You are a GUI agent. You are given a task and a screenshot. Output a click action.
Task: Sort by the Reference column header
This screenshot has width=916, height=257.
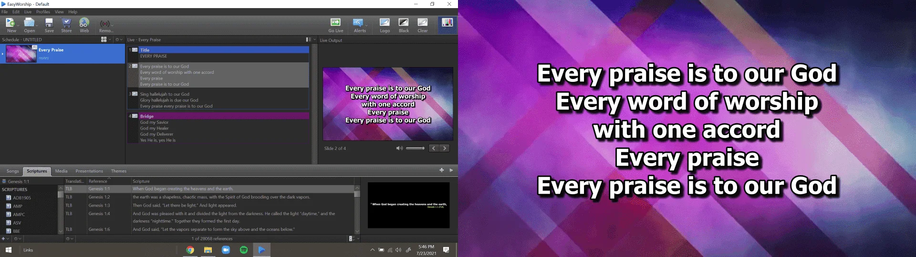[x=109, y=181]
